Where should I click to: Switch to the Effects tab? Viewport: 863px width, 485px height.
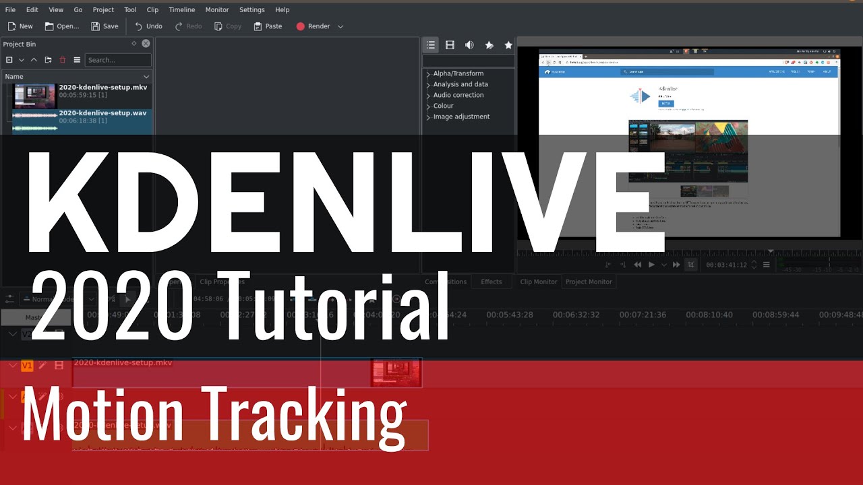[491, 282]
